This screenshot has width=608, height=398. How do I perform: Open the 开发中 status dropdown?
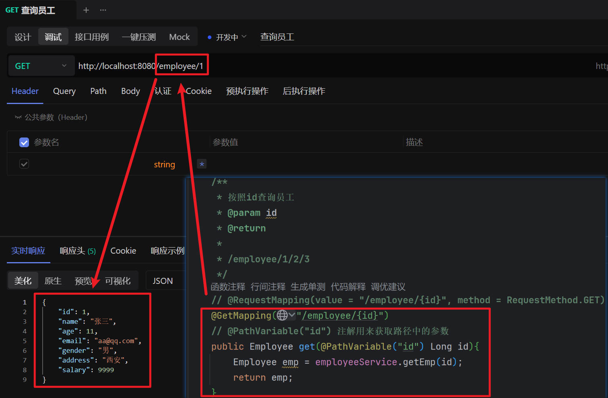(227, 37)
